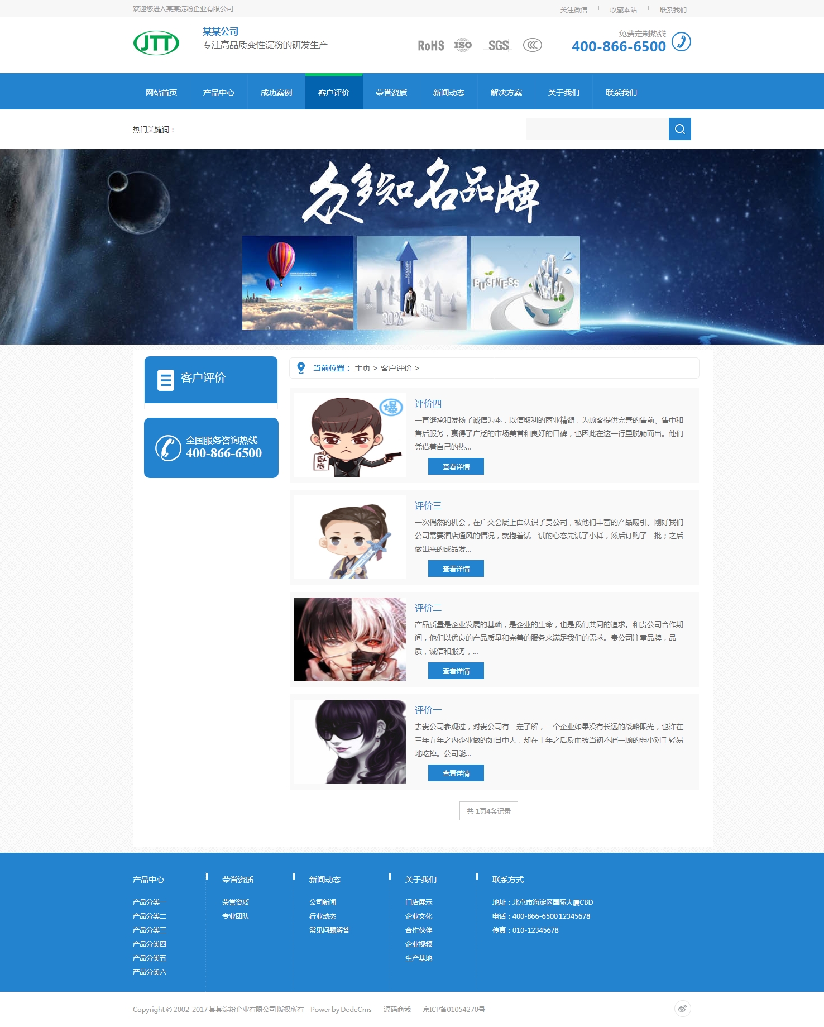Click the search magnifier button
The width and height of the screenshot is (824, 1027).
679,129
